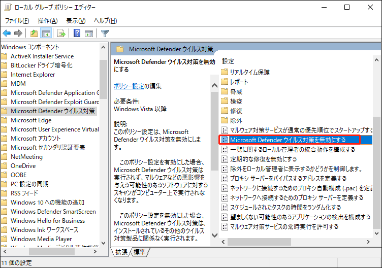Select ネットワークに接続するためのプロキシ自動構成 (.pac) setting
The width and height of the screenshot is (382, 268).
(301, 188)
